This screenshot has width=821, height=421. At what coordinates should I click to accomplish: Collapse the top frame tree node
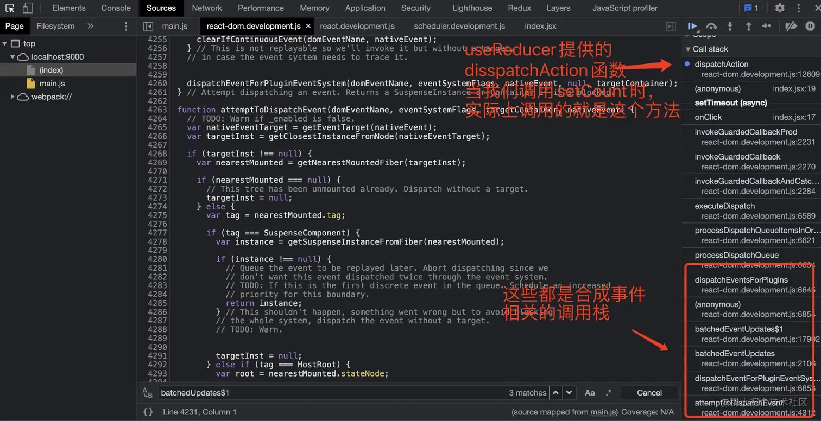click(5, 43)
